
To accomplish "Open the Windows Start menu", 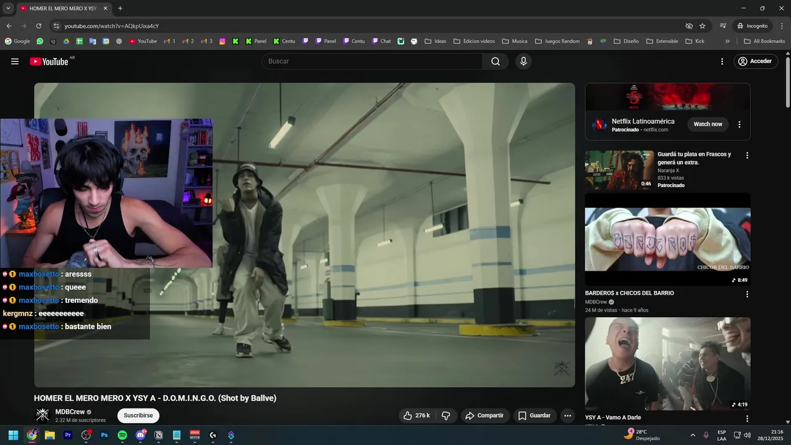I will (13, 435).
